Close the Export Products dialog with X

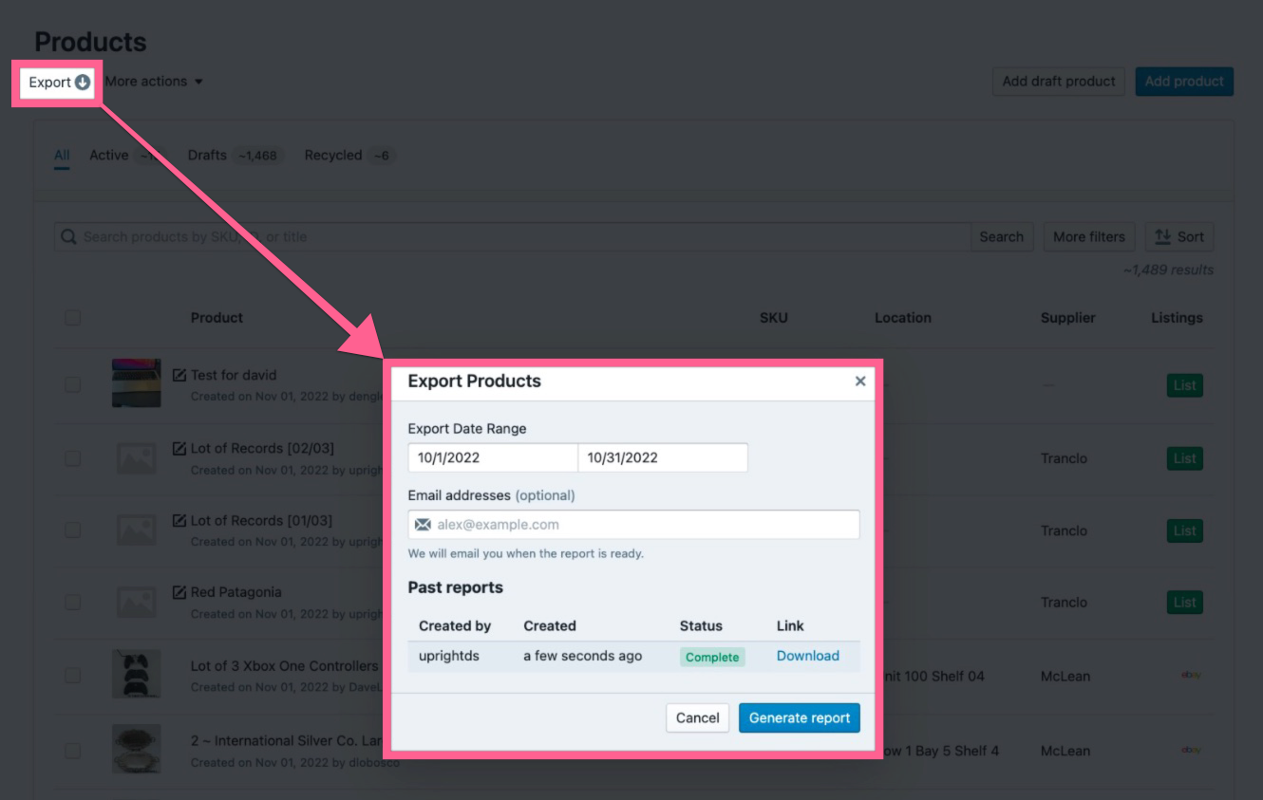860,381
